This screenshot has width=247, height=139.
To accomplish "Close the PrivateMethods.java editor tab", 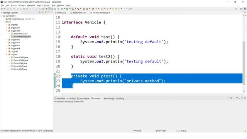I will (112, 13).
